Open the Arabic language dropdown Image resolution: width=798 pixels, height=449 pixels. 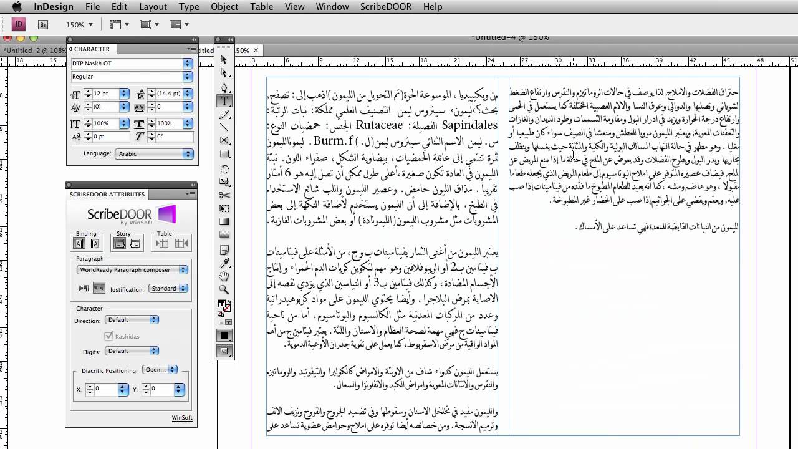coord(154,153)
